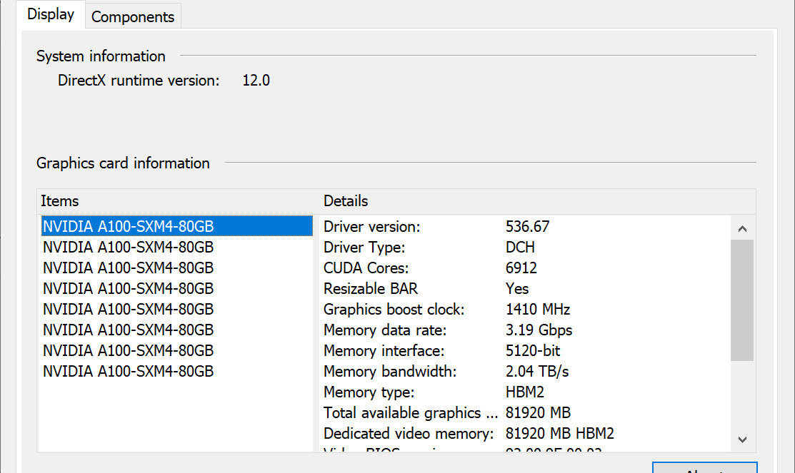
Task: Click the Memory type value HBM2
Action: click(x=525, y=392)
